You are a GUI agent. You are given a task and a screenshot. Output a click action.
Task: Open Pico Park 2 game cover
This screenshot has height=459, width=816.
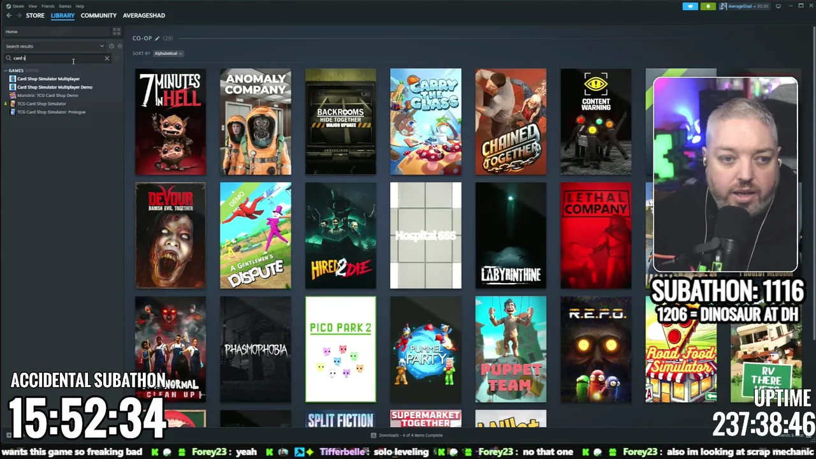[340, 349]
